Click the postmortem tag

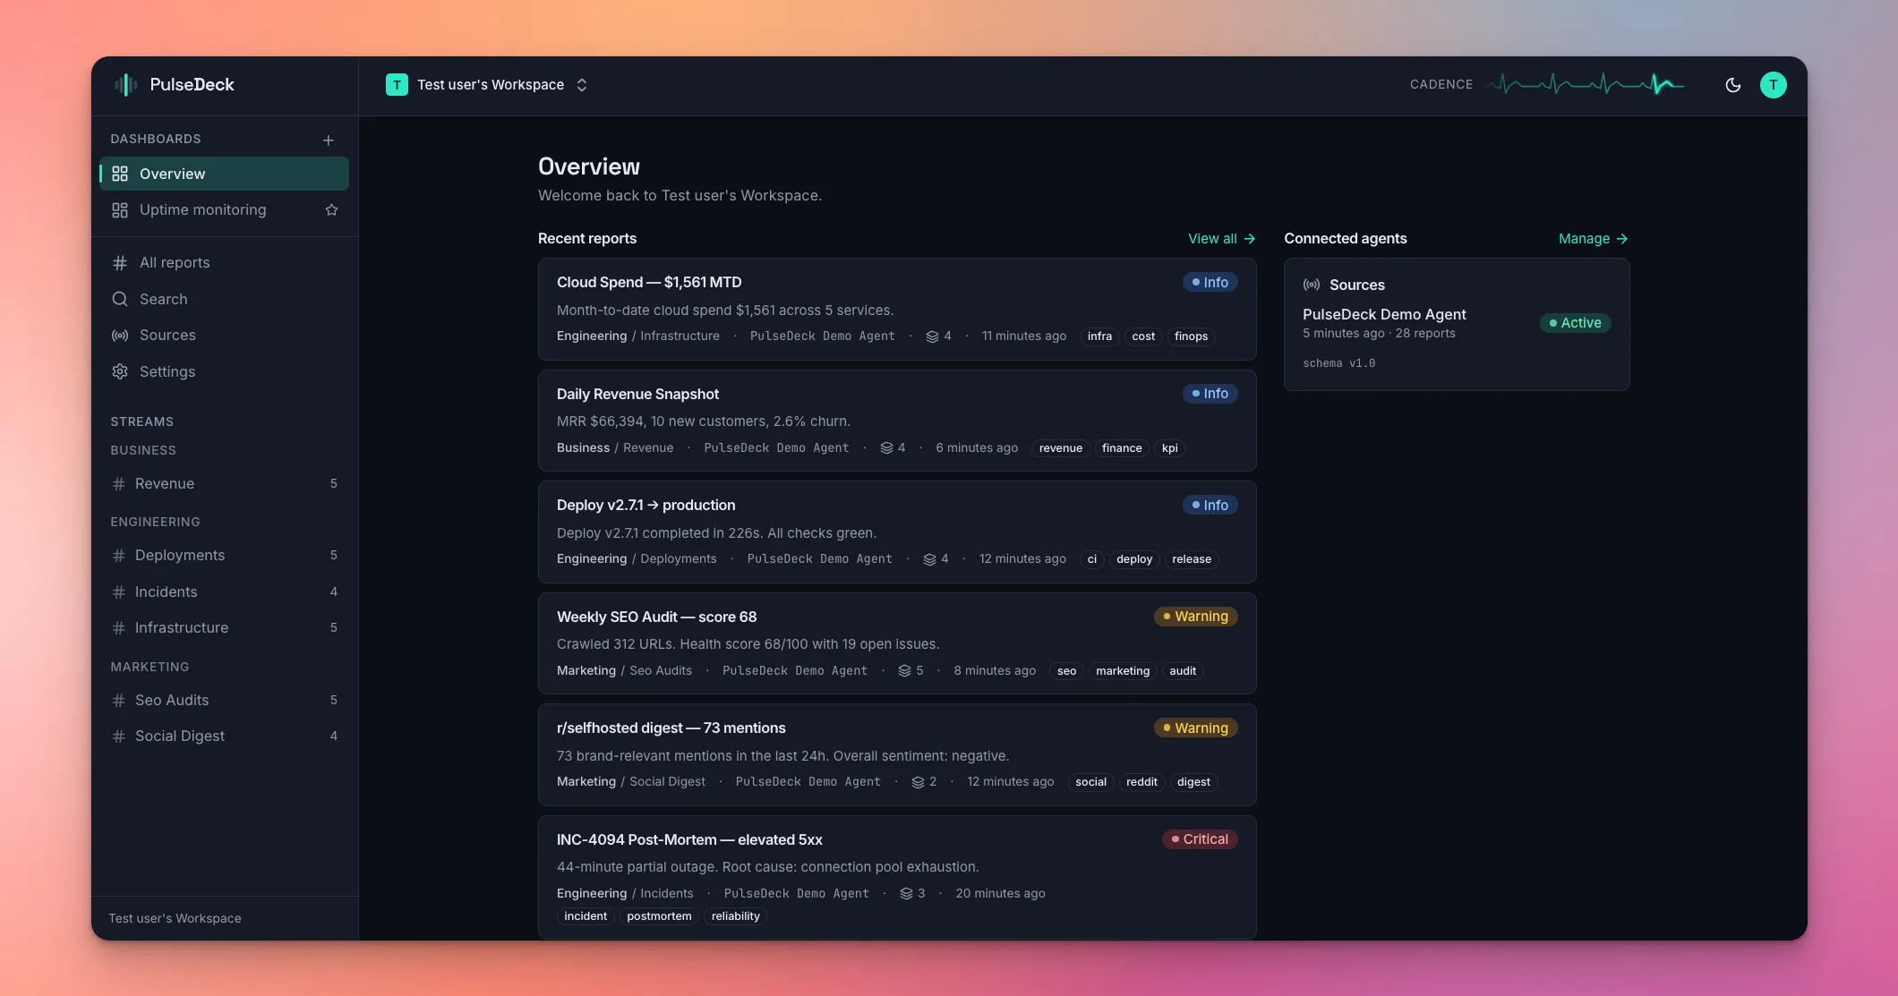pos(659,916)
